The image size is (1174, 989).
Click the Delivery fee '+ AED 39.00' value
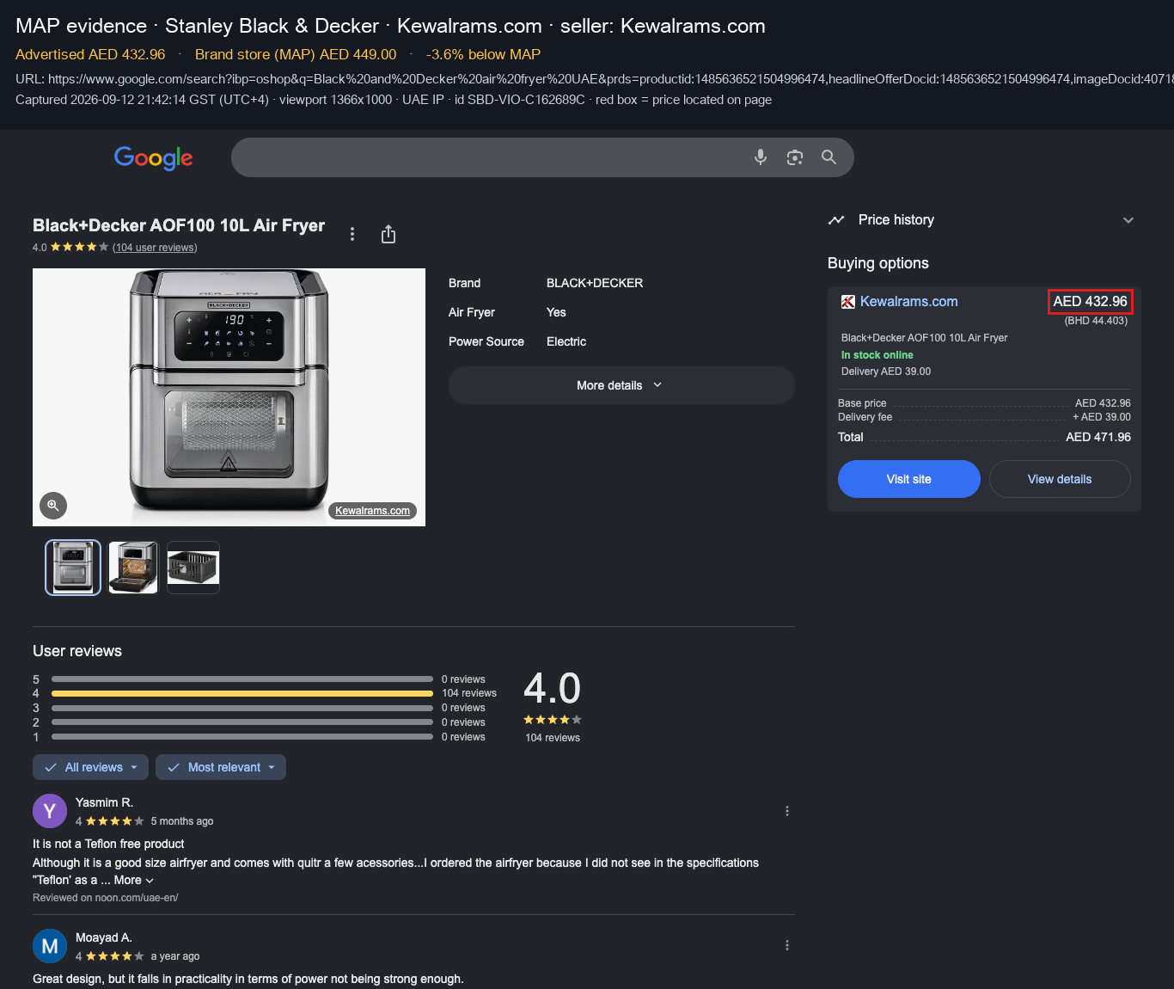[x=1102, y=417]
